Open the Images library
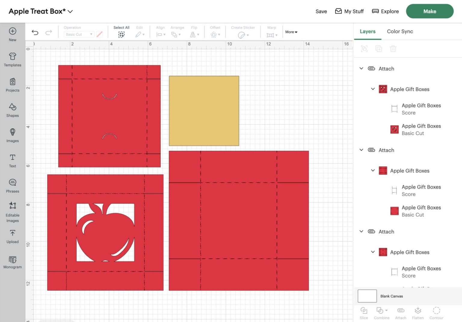The image size is (462, 322). click(12, 135)
